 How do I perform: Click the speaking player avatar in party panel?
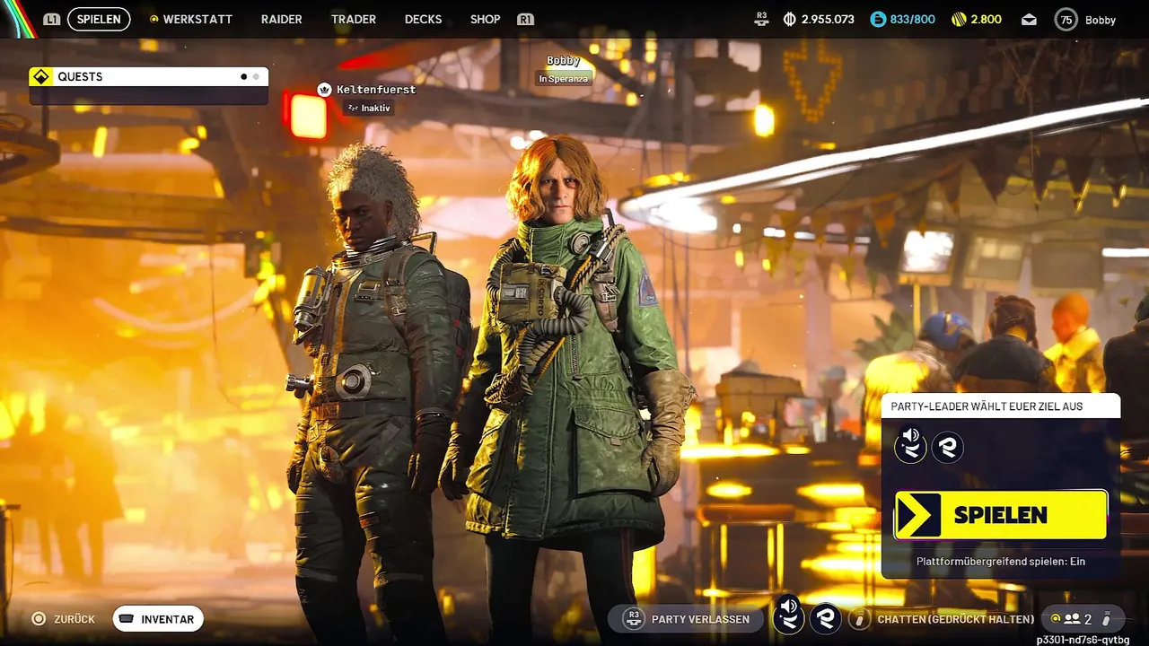coord(911,445)
